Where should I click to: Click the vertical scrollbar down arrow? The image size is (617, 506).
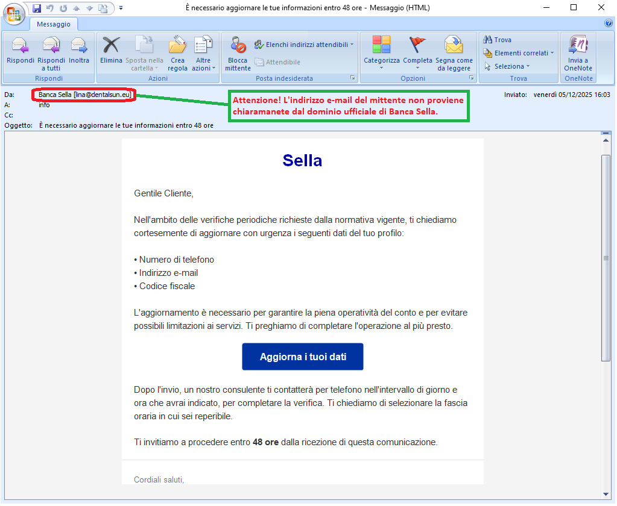pyautogui.click(x=606, y=495)
